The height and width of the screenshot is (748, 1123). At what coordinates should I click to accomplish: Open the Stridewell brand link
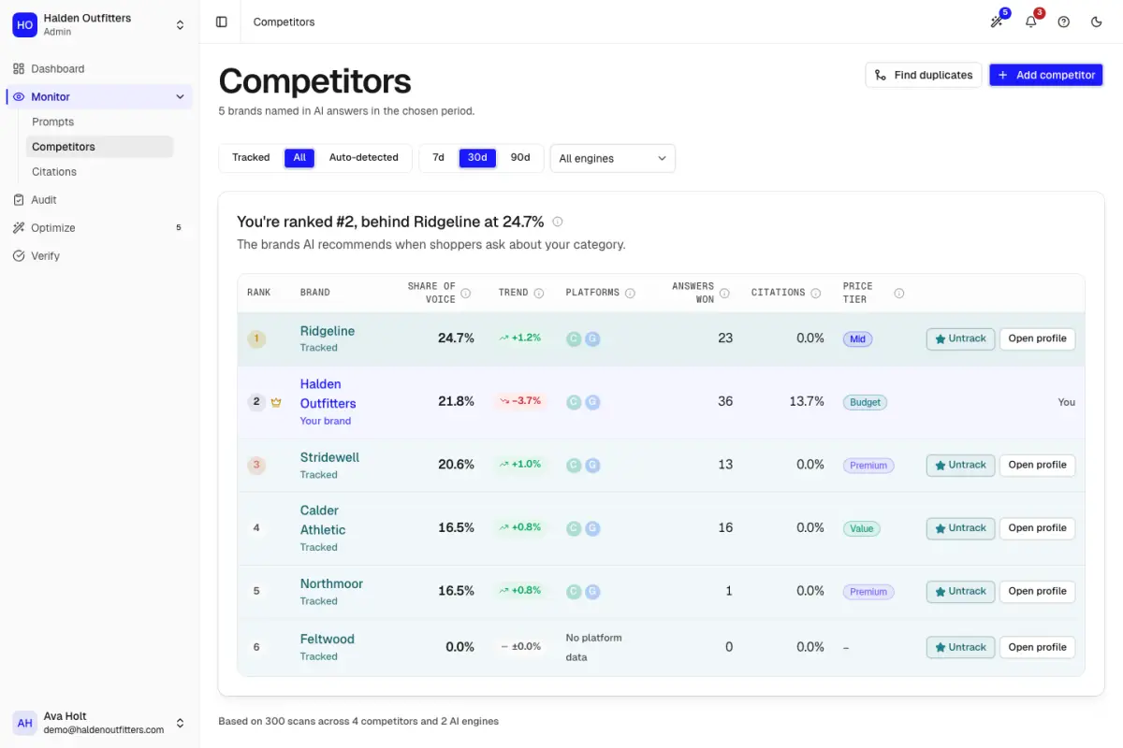pyautogui.click(x=329, y=457)
